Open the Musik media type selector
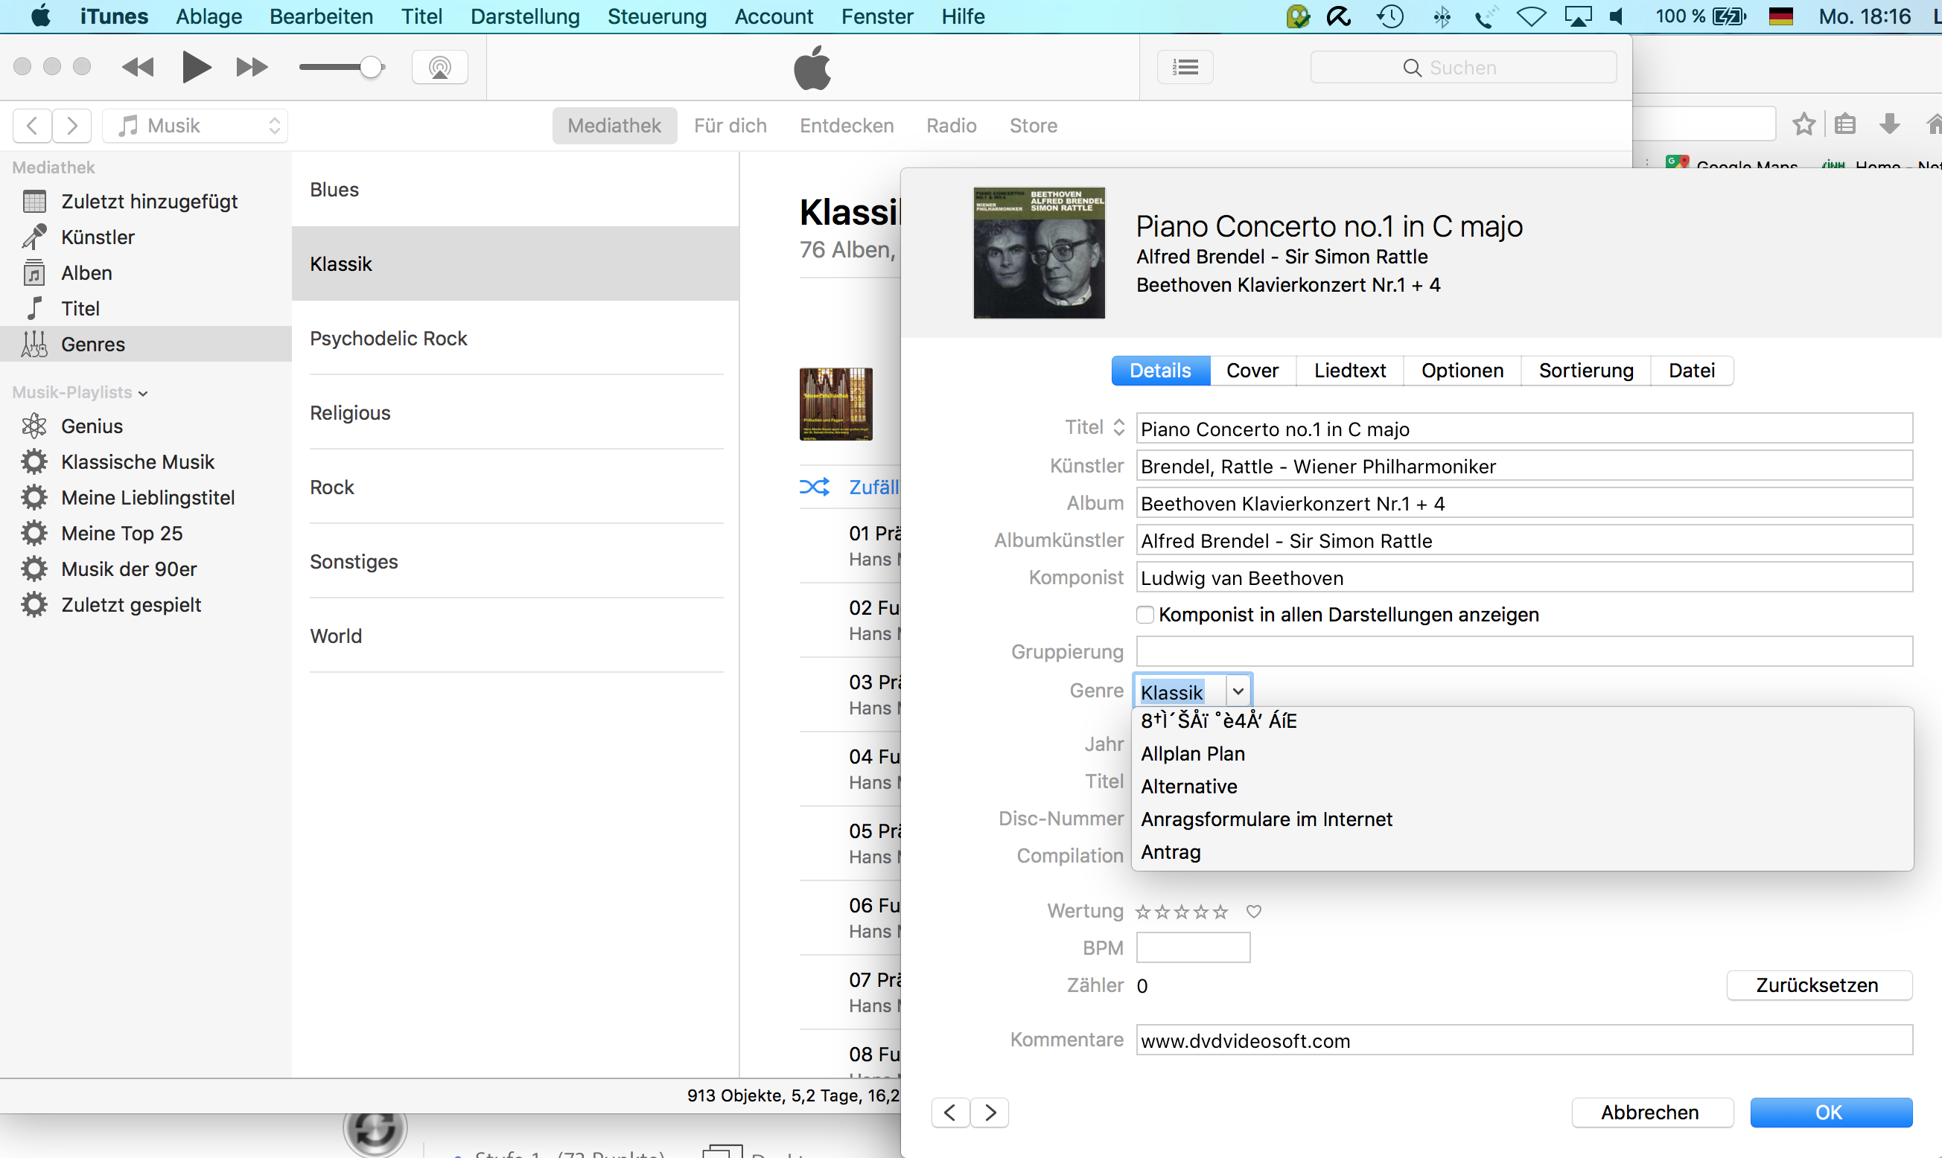The height and width of the screenshot is (1158, 1942). [x=195, y=126]
